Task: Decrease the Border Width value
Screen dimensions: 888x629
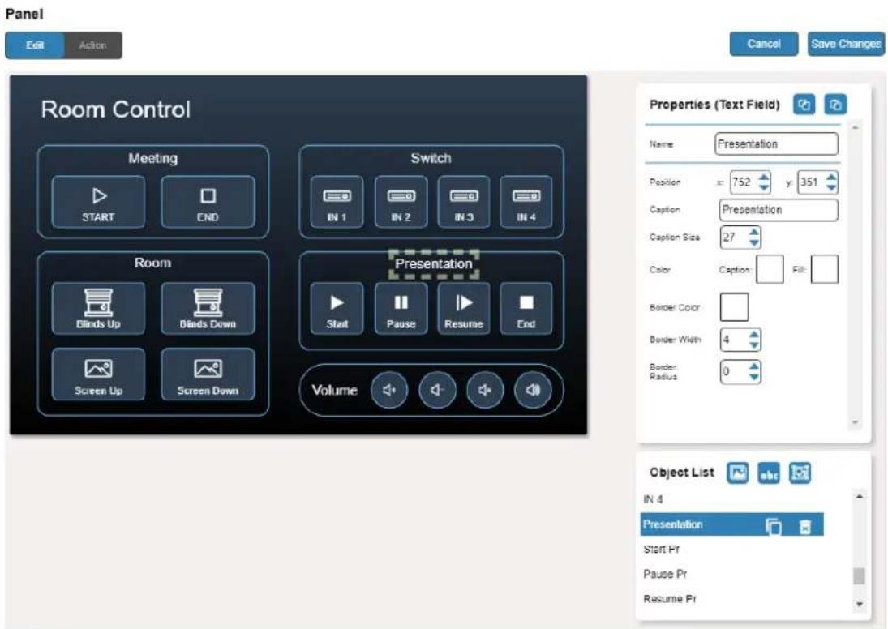Action: tap(754, 344)
